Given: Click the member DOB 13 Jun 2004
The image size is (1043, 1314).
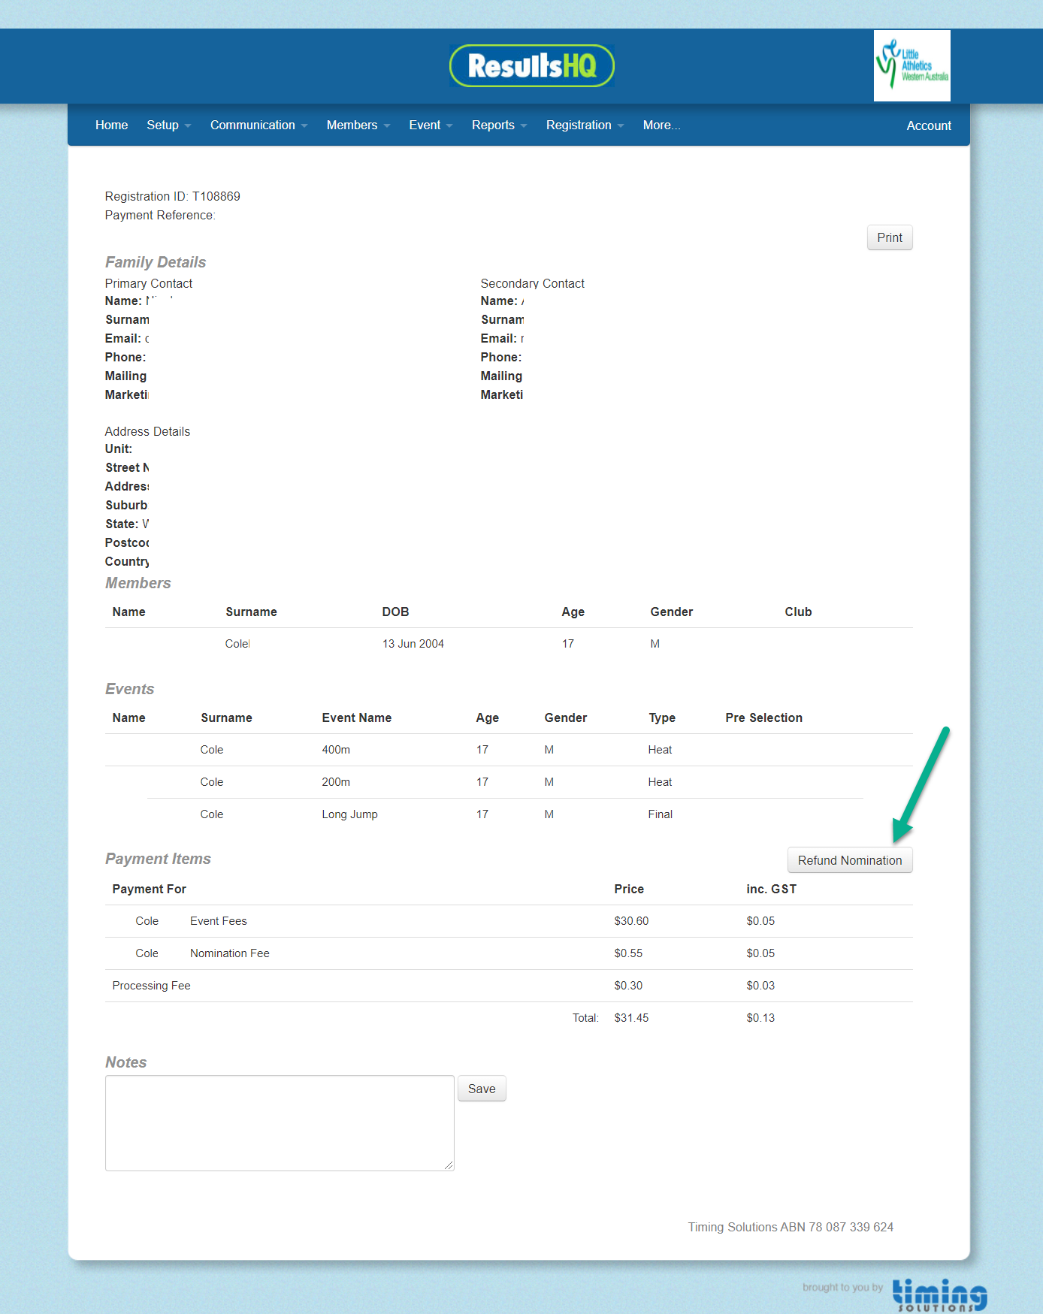Looking at the screenshot, I should click(413, 644).
